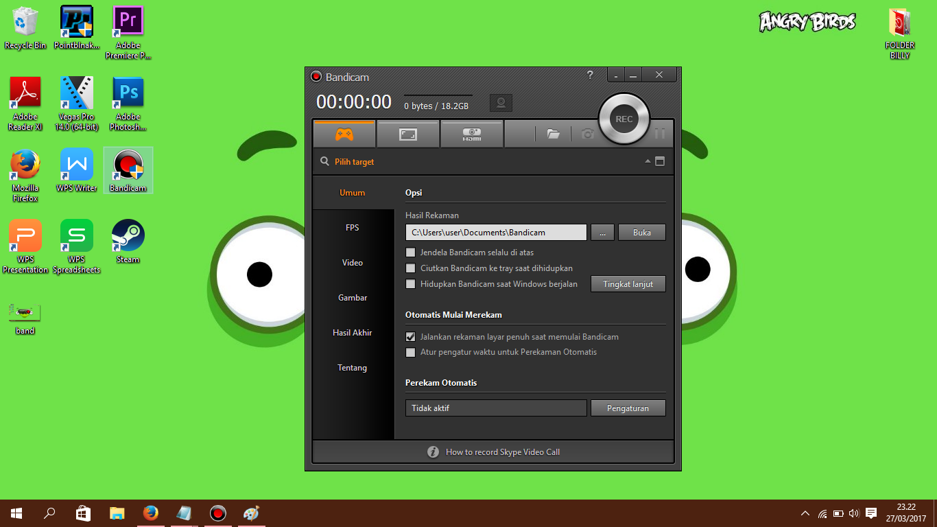This screenshot has height=527, width=937.
Task: Open the Umum settings tab
Action: point(353,193)
